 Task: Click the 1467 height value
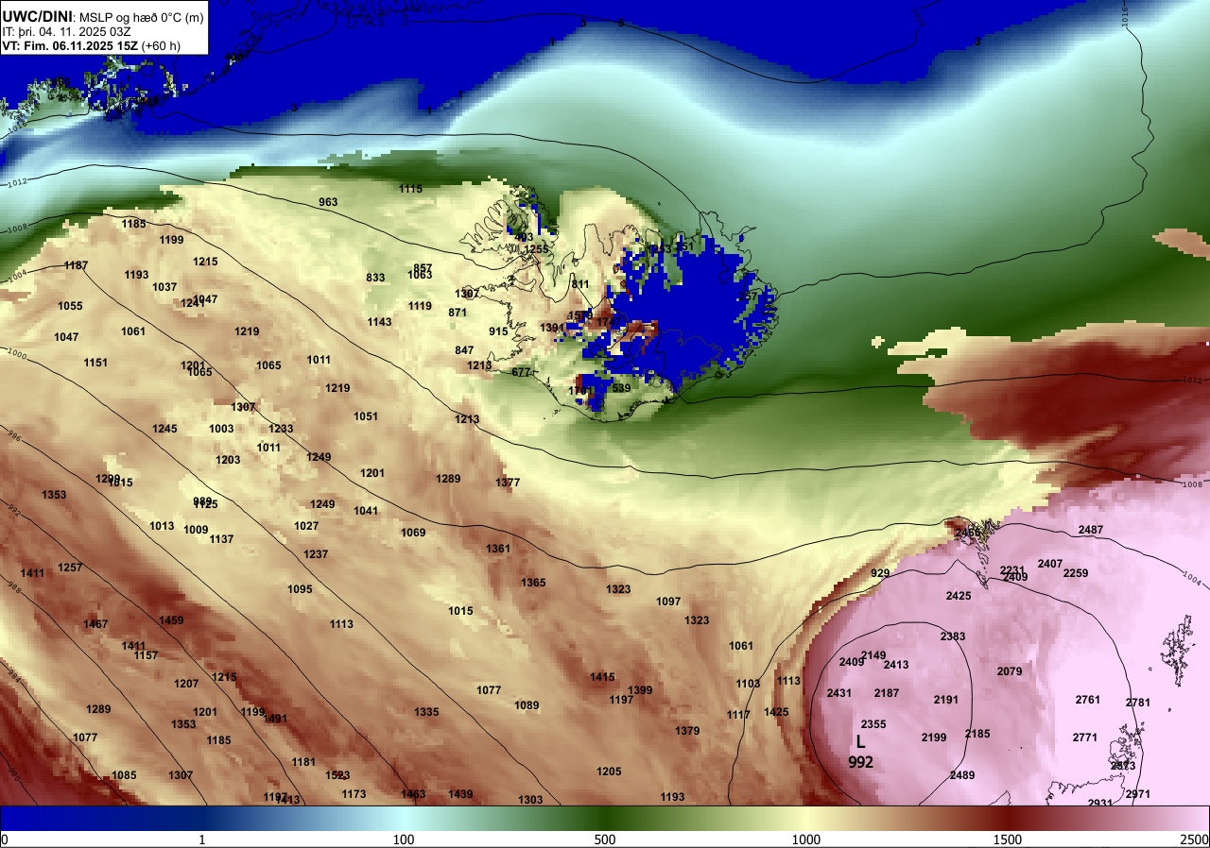(x=95, y=624)
